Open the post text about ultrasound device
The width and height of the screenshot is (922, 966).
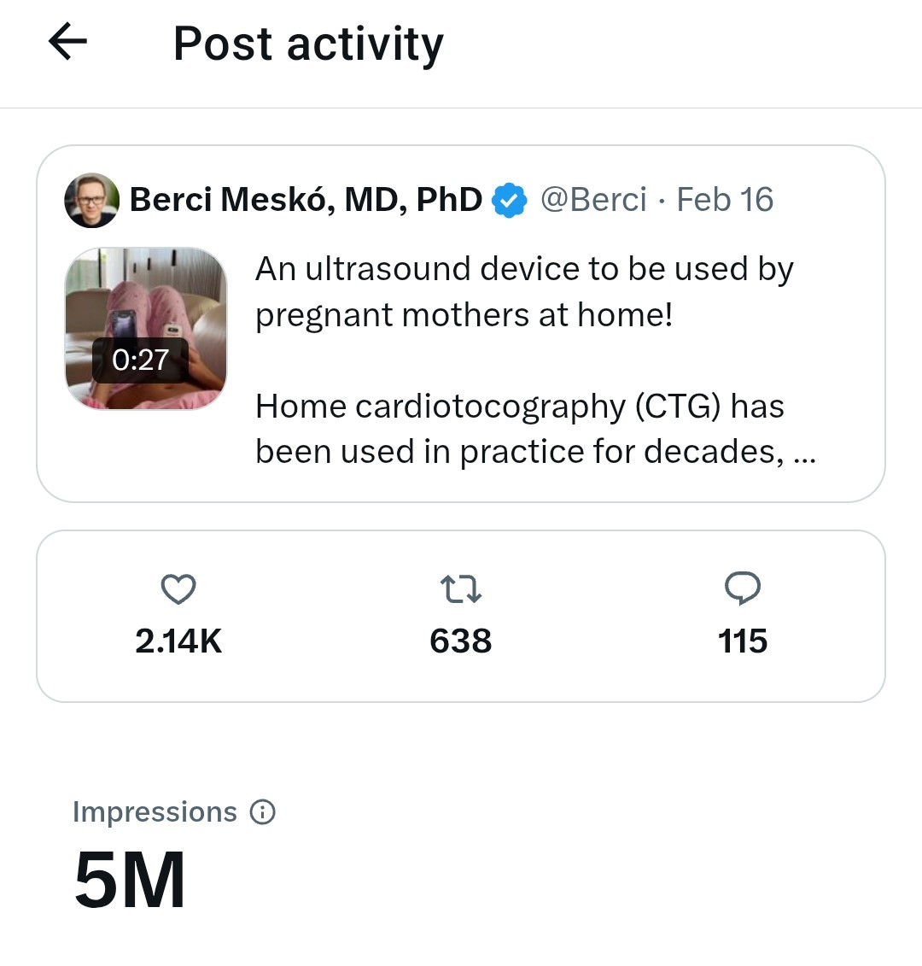pyautogui.click(x=524, y=291)
